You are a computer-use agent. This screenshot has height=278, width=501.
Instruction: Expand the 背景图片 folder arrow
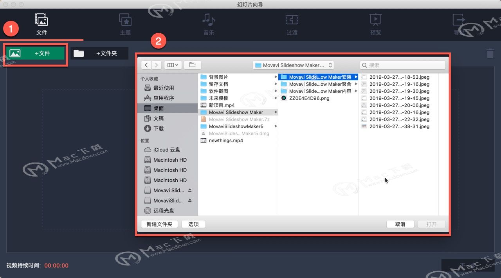coord(276,77)
